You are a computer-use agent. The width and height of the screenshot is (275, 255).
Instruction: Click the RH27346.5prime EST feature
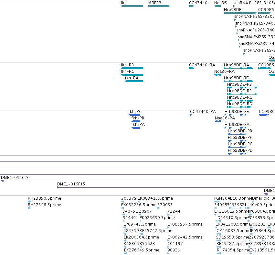pyautogui.click(x=29, y=208)
